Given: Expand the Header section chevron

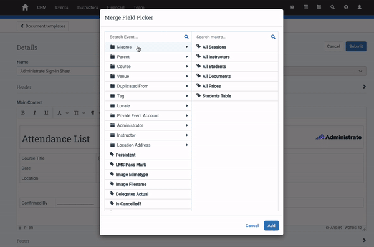Looking at the screenshot, I should click(x=364, y=87).
